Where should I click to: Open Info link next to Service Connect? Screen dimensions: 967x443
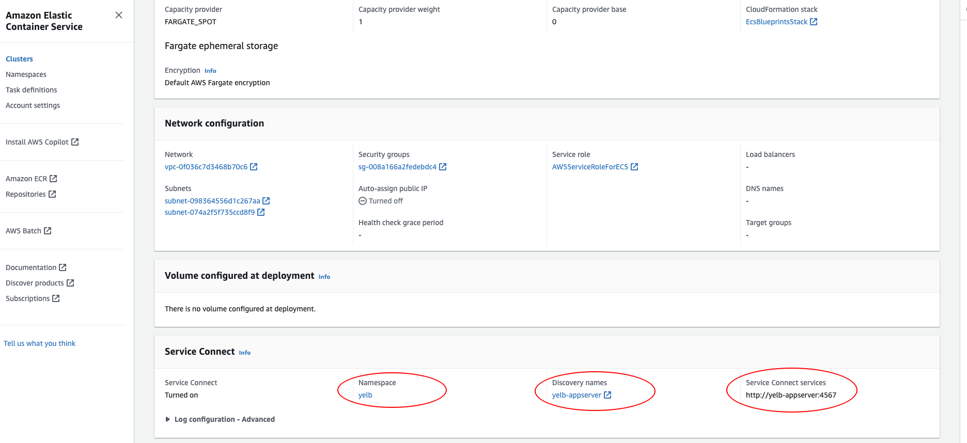pyautogui.click(x=245, y=353)
